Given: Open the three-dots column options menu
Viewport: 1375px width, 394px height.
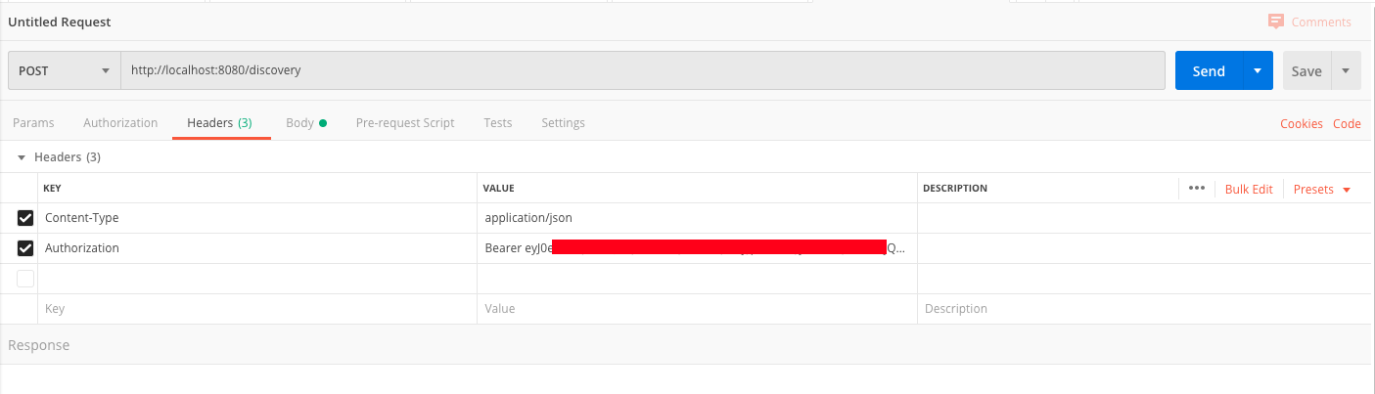Looking at the screenshot, I should 1196,188.
